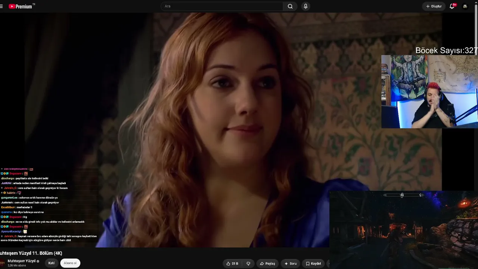Click the video title 'Muhteşem Yüzyıl 11. Bölüm (4K)'
The width and height of the screenshot is (478, 269).
[x=31, y=253]
